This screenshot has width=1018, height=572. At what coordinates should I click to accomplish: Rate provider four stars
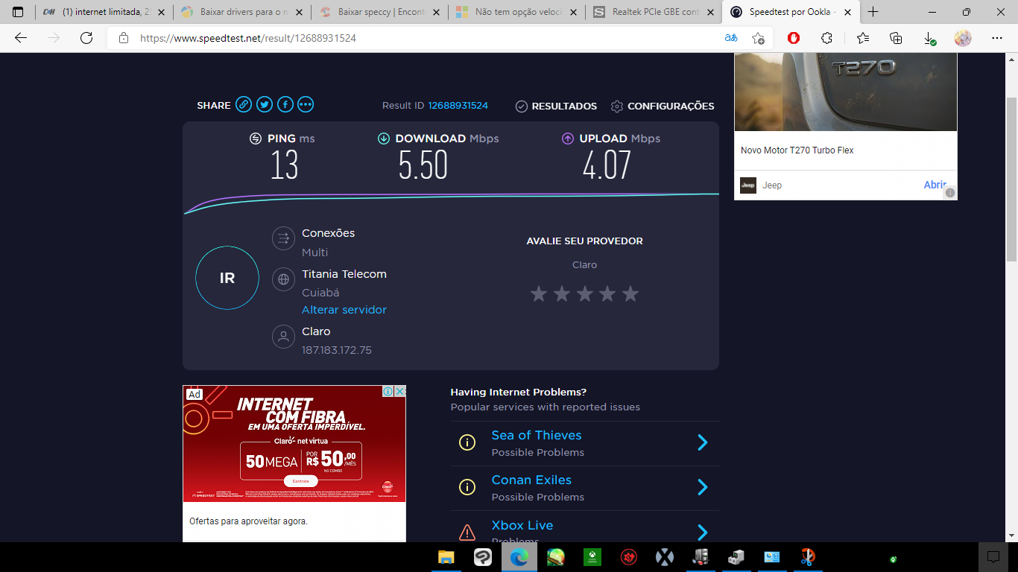(x=607, y=293)
